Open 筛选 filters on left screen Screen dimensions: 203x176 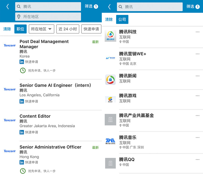[x=91, y=6]
